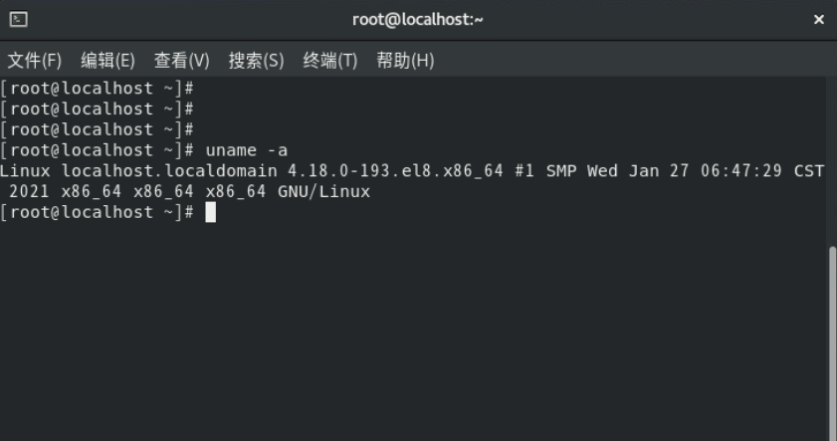Open the 终端(T) menu
The width and height of the screenshot is (837, 441).
329,61
